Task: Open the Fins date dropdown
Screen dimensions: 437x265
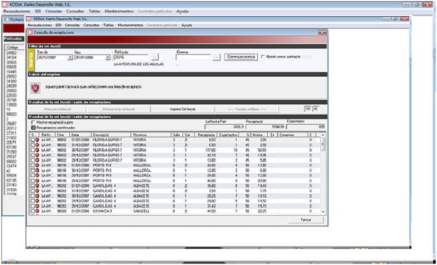Action: coord(108,57)
